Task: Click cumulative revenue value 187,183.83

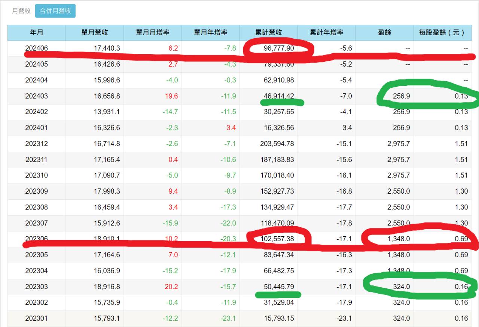Action: 277,160
